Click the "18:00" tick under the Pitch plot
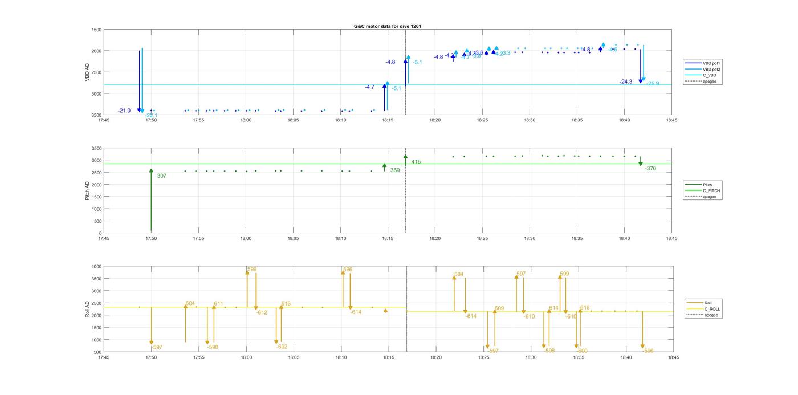This screenshot has width=798, height=395. pos(246,238)
